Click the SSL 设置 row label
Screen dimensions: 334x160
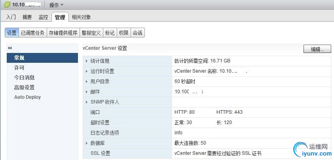(x=101, y=153)
